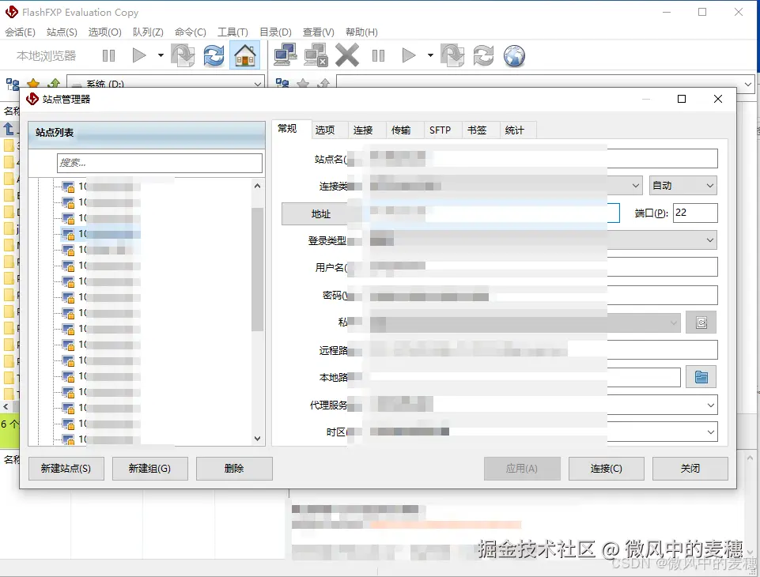Image resolution: width=760 pixels, height=577 pixels.
Task: Click the remote favorites star icon
Action: coord(303,84)
